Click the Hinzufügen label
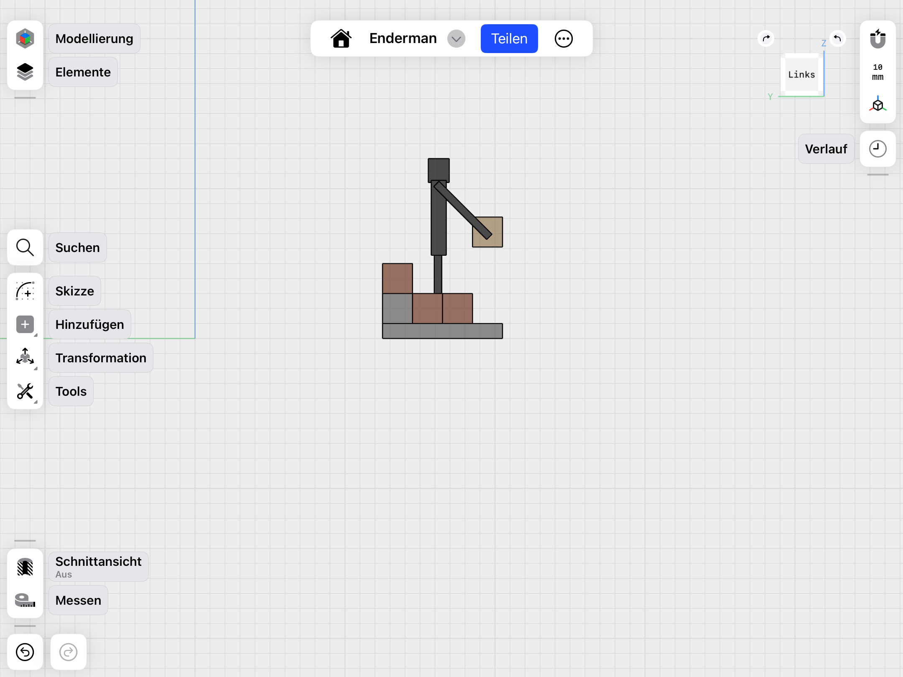This screenshot has width=903, height=677. (90, 324)
